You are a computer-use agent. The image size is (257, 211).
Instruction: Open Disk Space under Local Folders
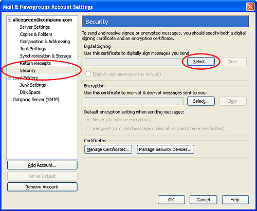pyautogui.click(x=30, y=92)
